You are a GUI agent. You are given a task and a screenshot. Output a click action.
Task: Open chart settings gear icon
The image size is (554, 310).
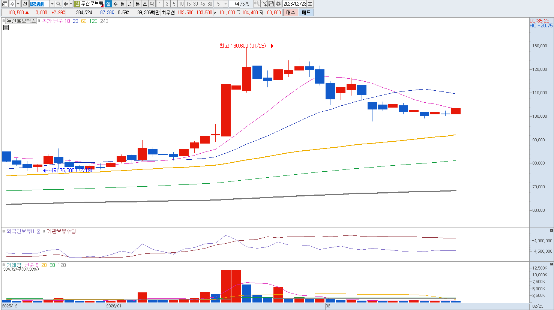(x=278, y=4)
